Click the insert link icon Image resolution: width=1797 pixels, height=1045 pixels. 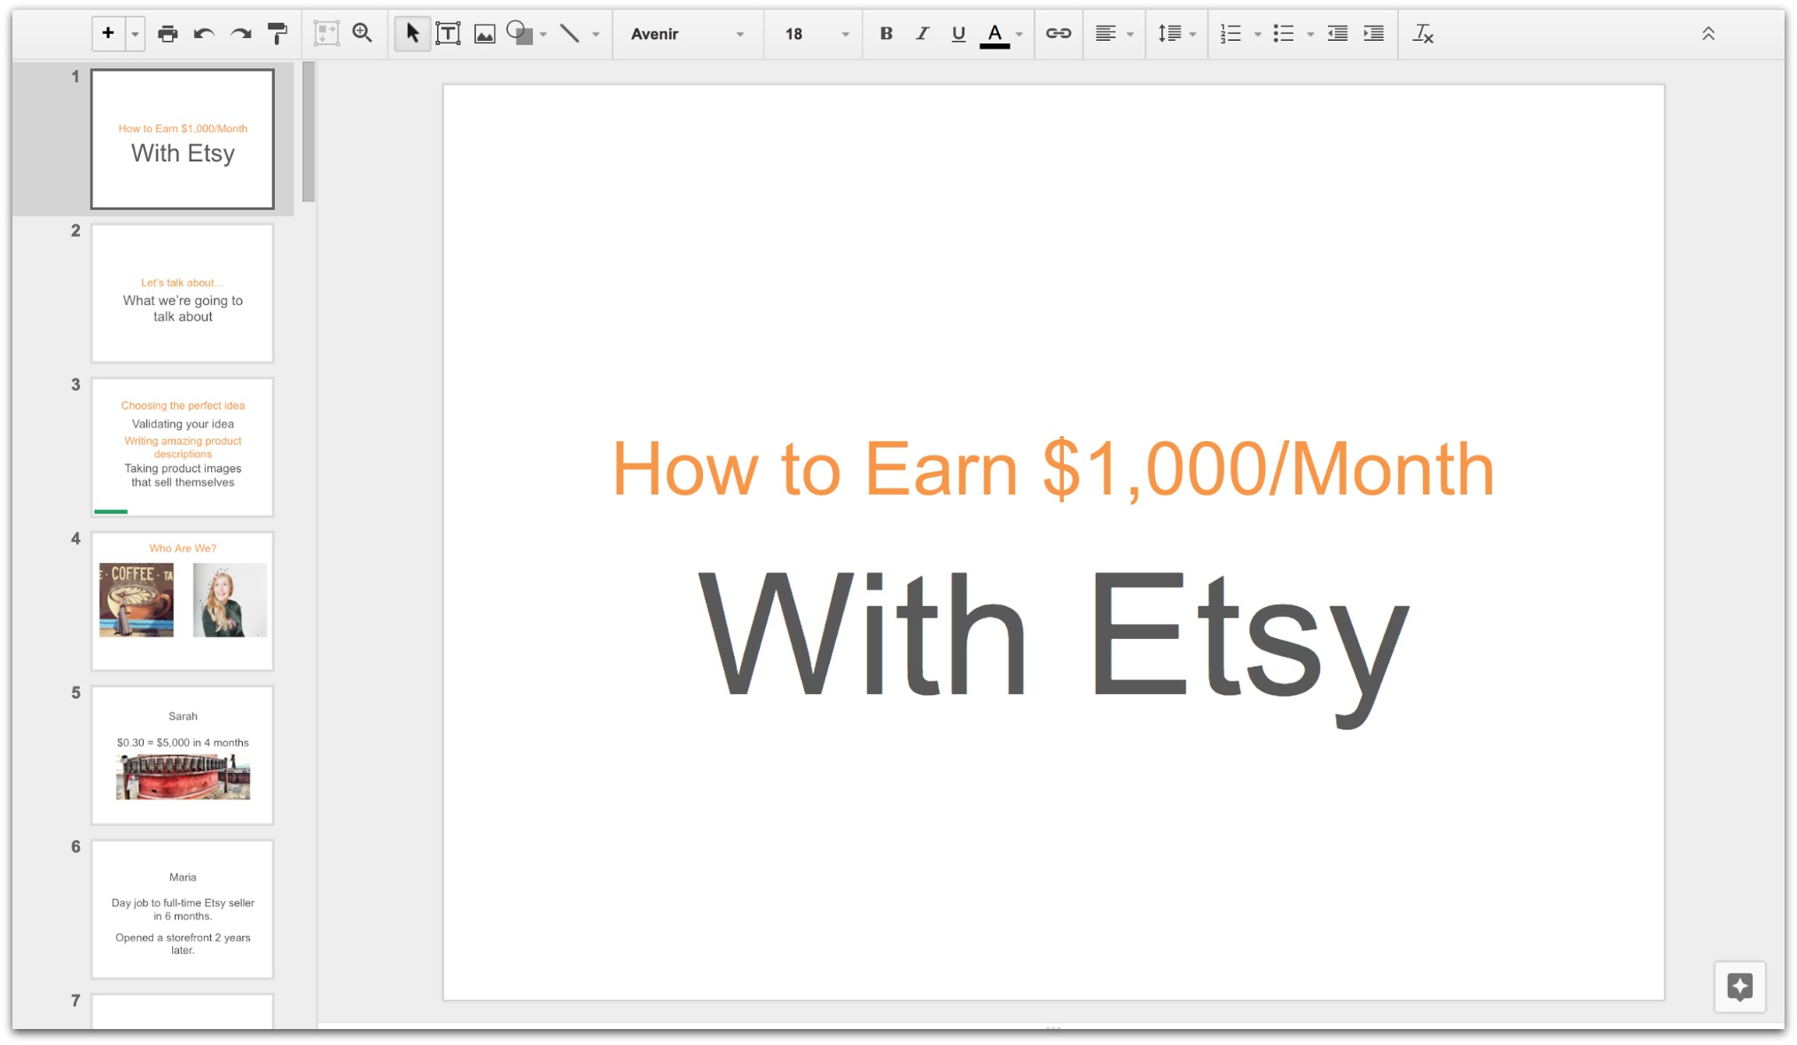pos(1059,34)
